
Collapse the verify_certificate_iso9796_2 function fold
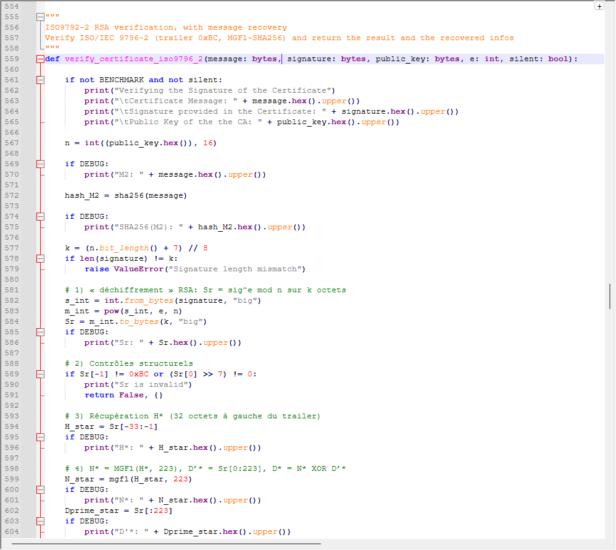40,59
